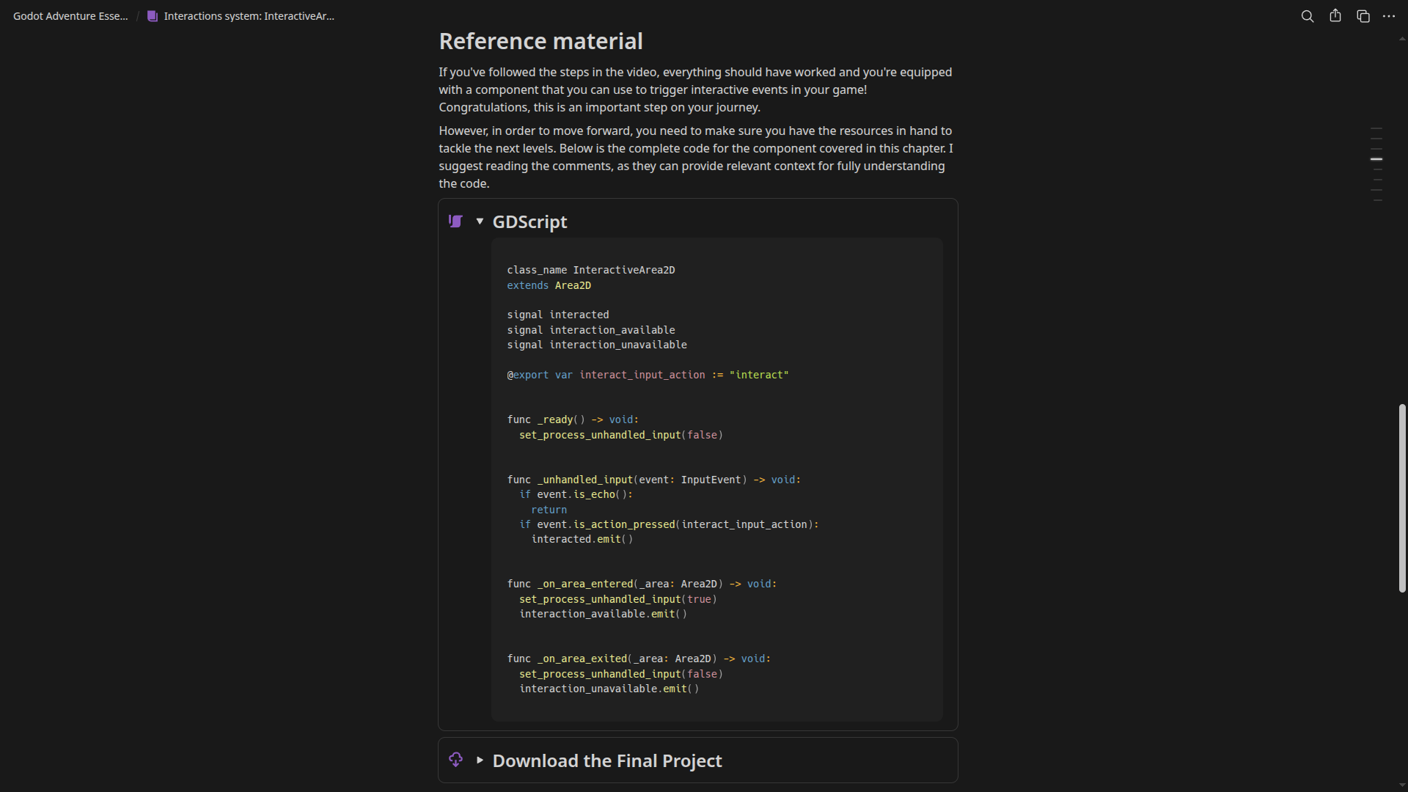Click the func _on_area_entered definition line
This screenshot has height=792, width=1408.
click(x=642, y=584)
